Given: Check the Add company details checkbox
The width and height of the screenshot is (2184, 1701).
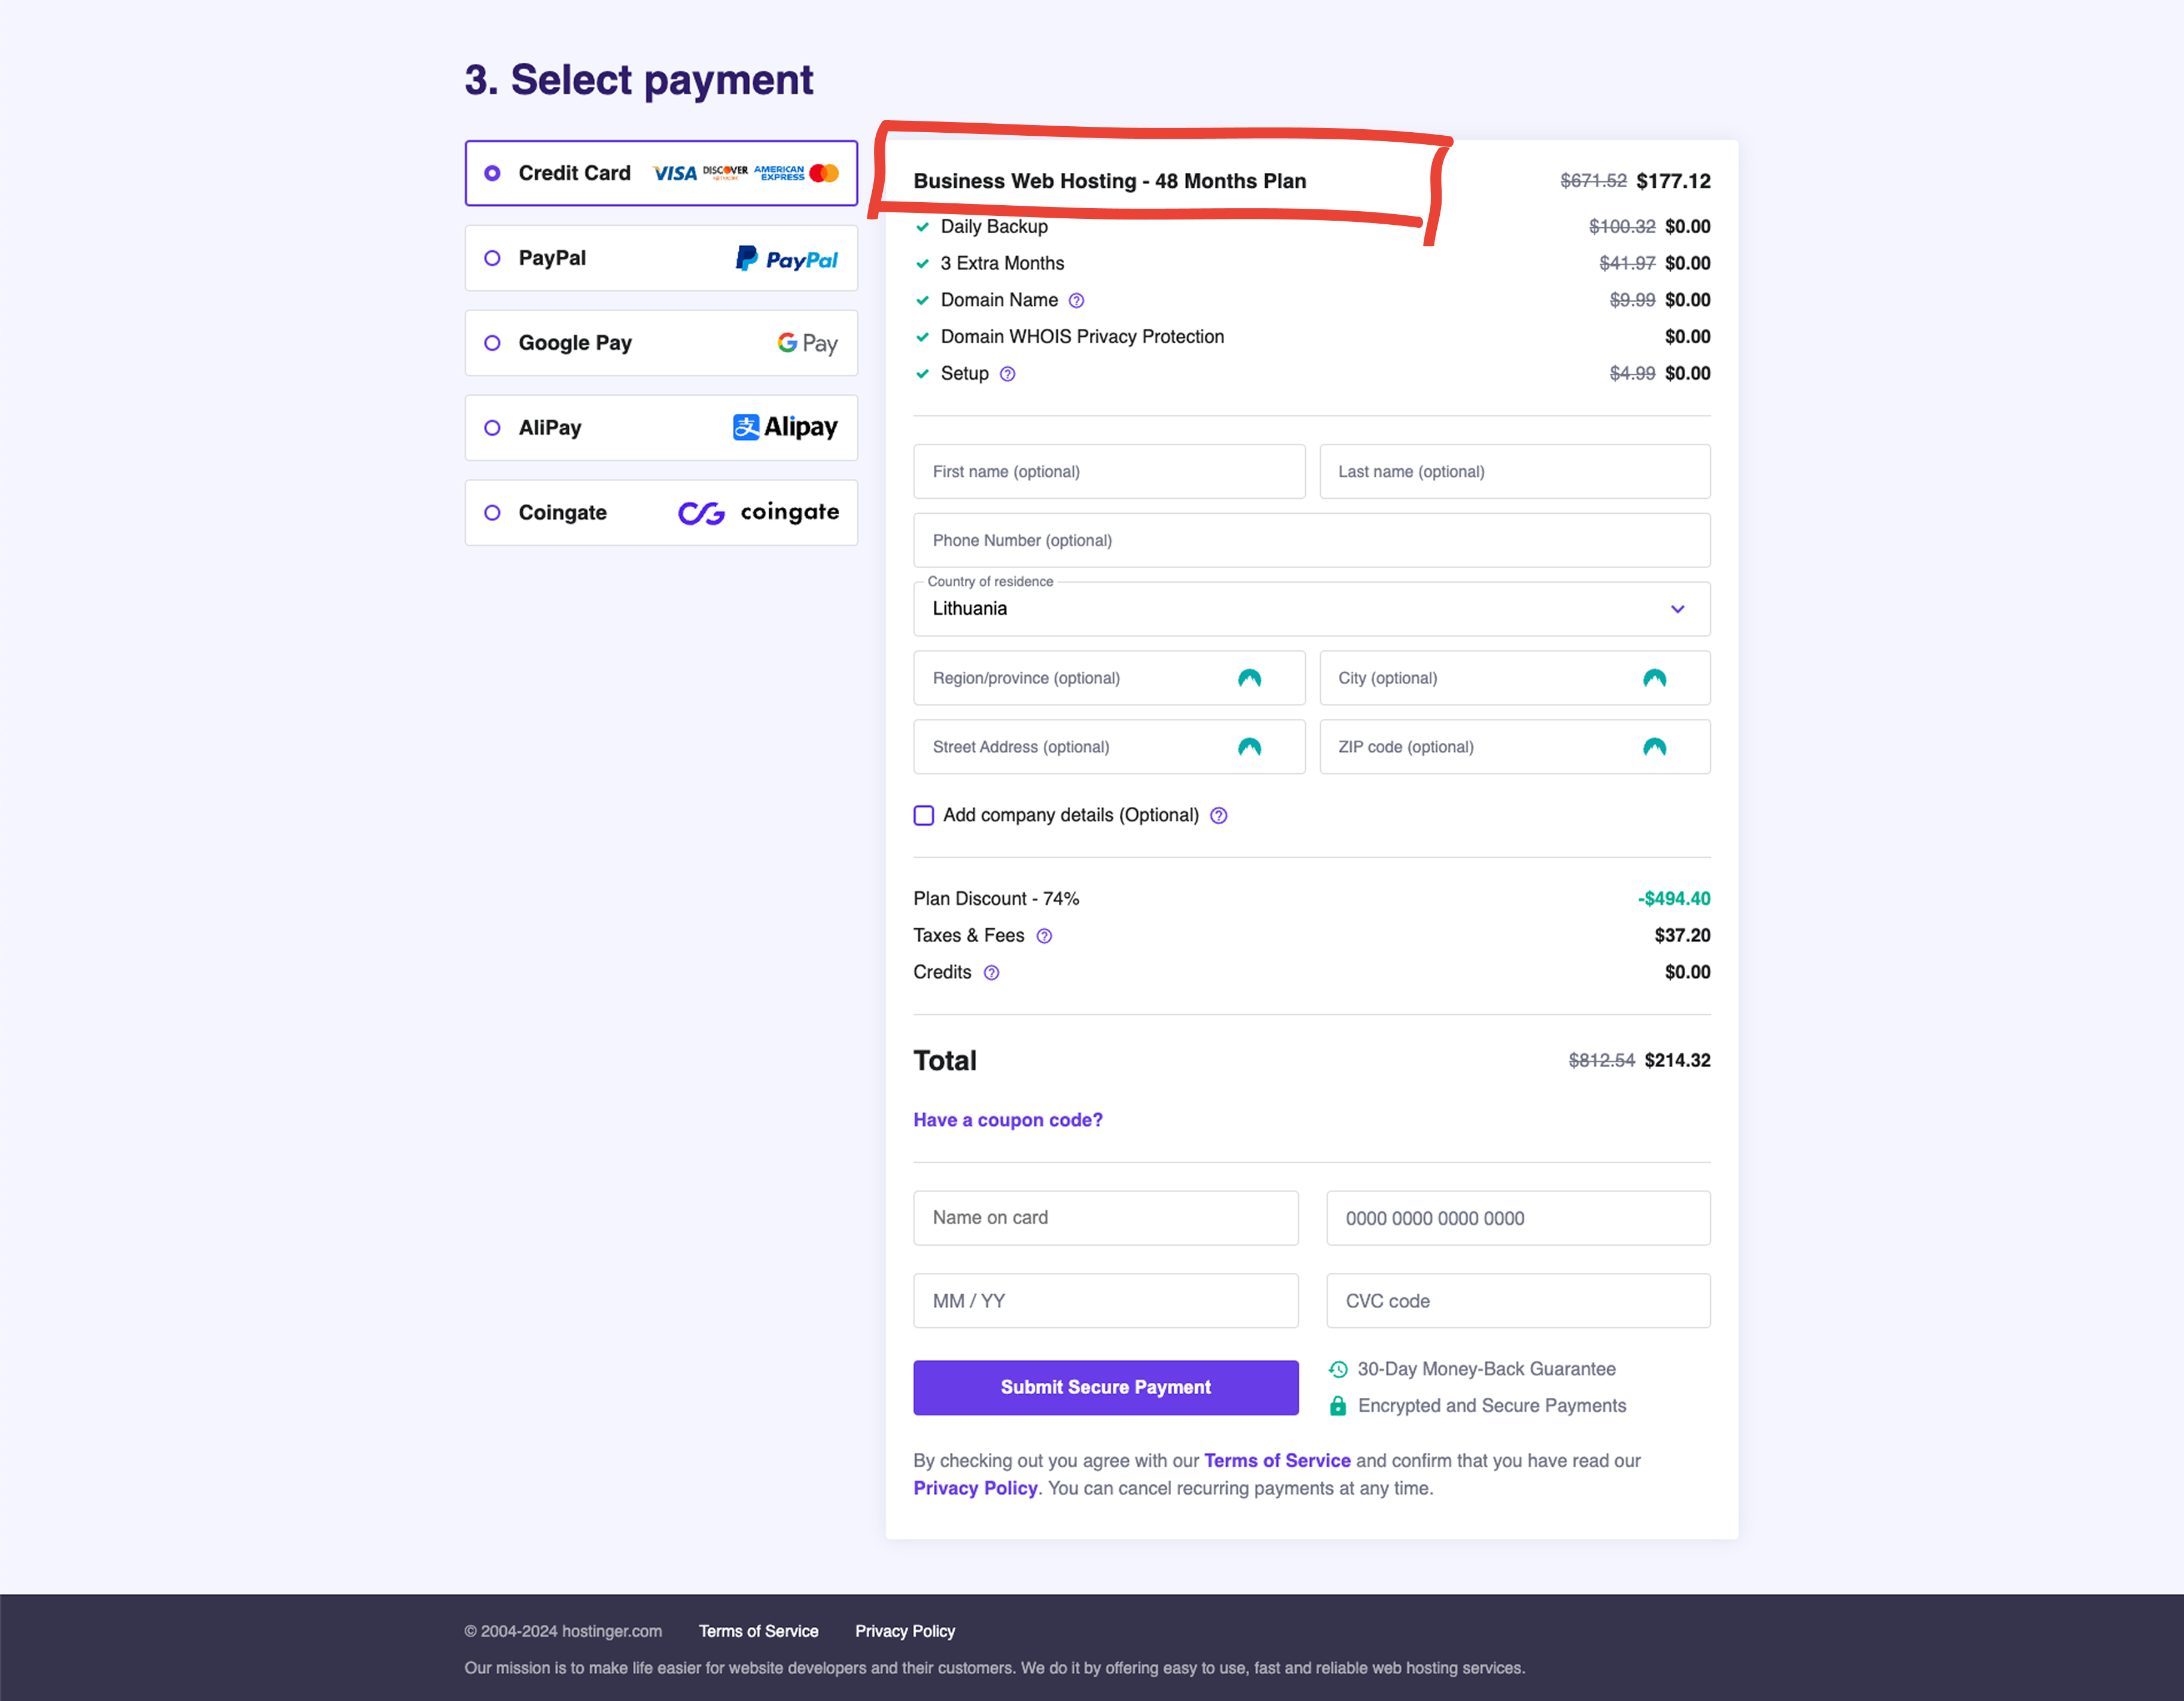Looking at the screenshot, I should (924, 816).
